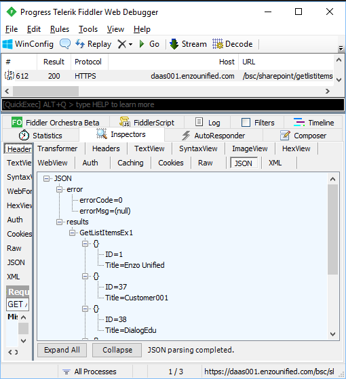346x379 pixels.
Task: Click the Log document icon
Action: click(199, 122)
